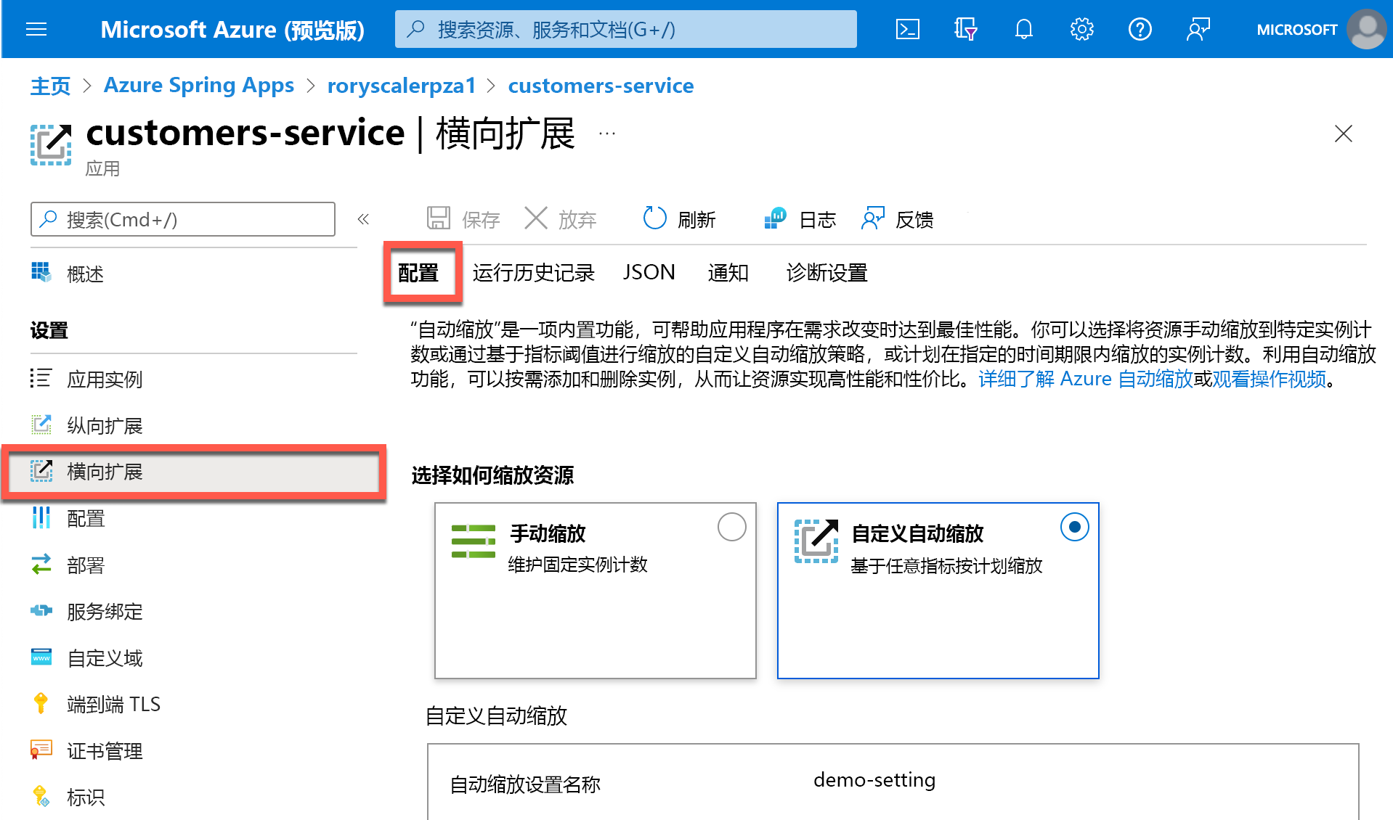The width and height of the screenshot is (1393, 820).
Task: Click the 纵向扩展 scale up icon
Action: (x=41, y=425)
